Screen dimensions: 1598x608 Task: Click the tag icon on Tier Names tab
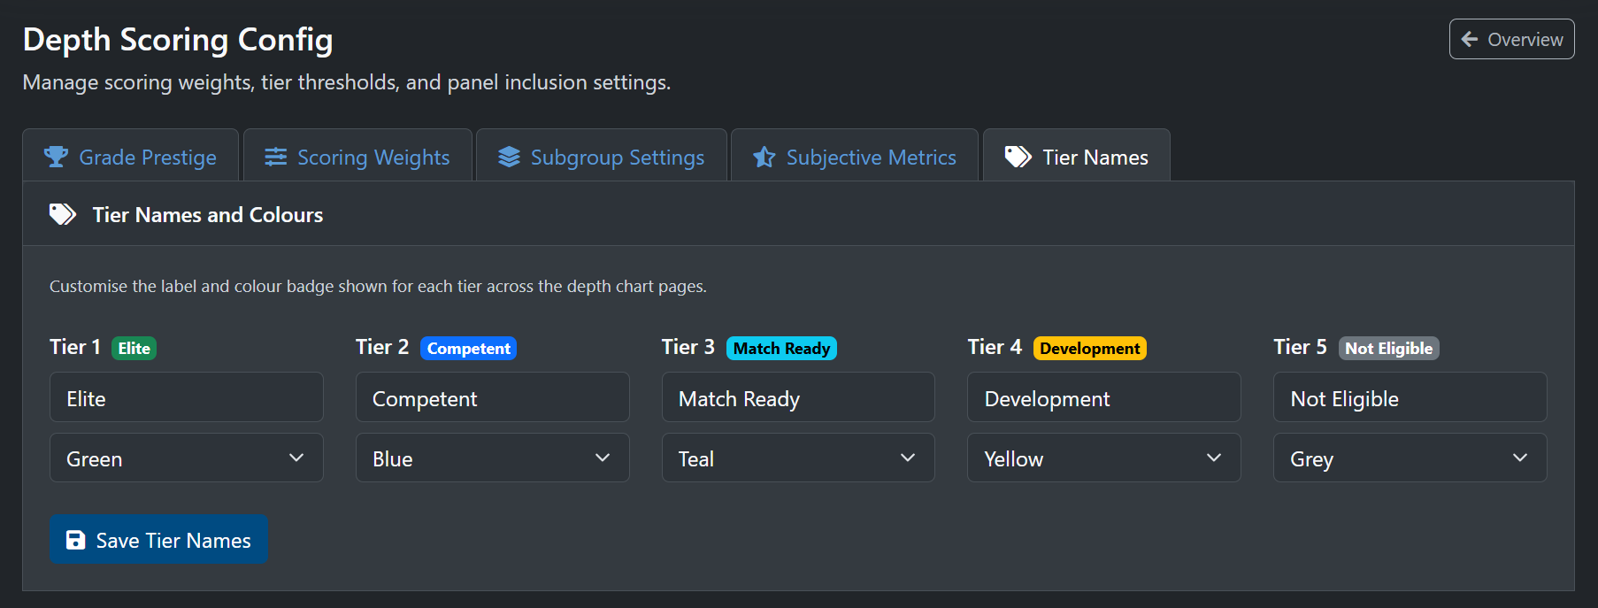coord(1018,157)
